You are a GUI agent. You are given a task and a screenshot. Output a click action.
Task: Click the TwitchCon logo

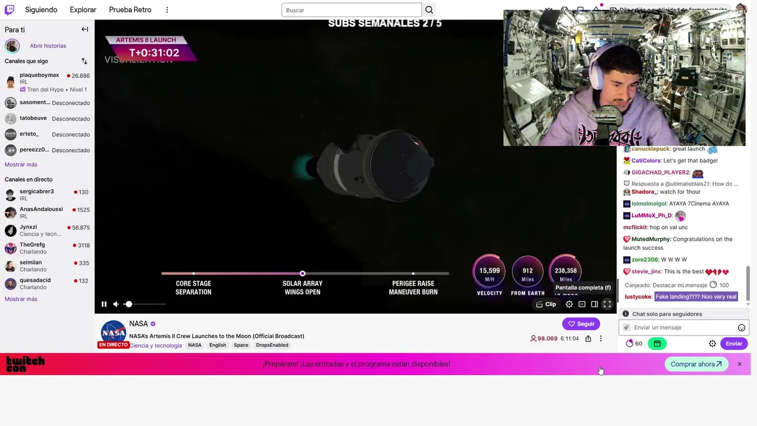coord(25,364)
